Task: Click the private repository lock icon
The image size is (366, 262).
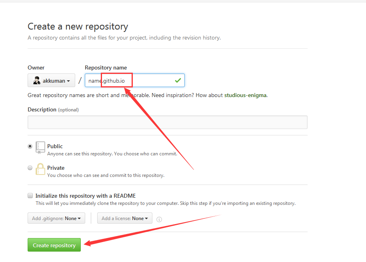Action: coord(40,169)
